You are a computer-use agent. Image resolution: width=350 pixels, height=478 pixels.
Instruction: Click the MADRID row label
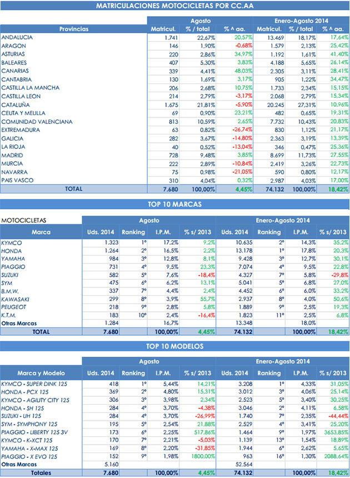coord(12,155)
